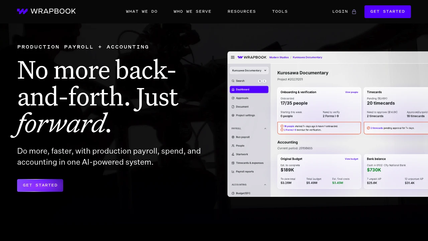The height and width of the screenshot is (241, 428).
Task: Click 2 timecards pending approval link
Action: (x=377, y=128)
